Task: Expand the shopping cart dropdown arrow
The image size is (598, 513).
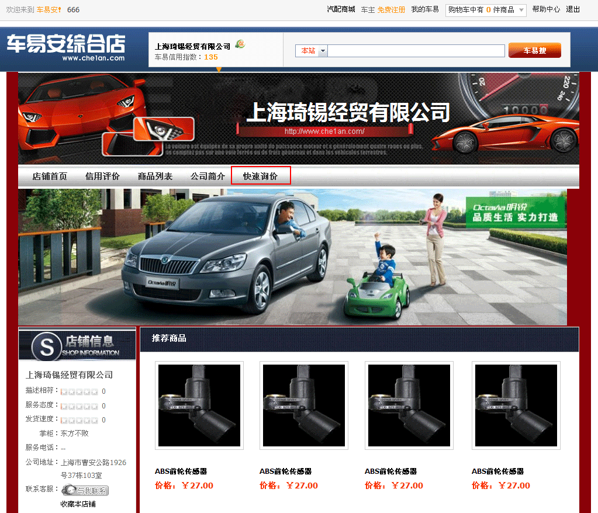Action: 521,10
